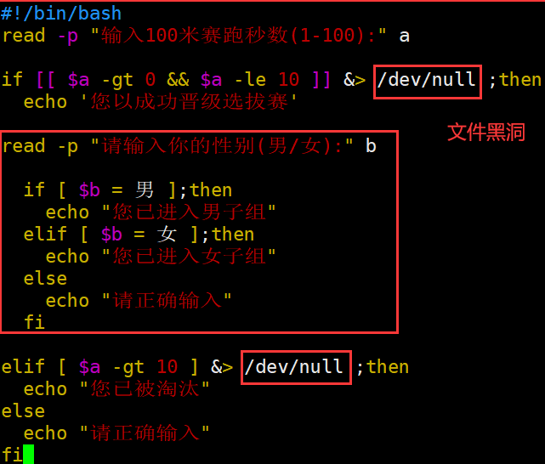Click the opening [[ bracket of first if
Screen dimensions: 545x464
pos(46,80)
